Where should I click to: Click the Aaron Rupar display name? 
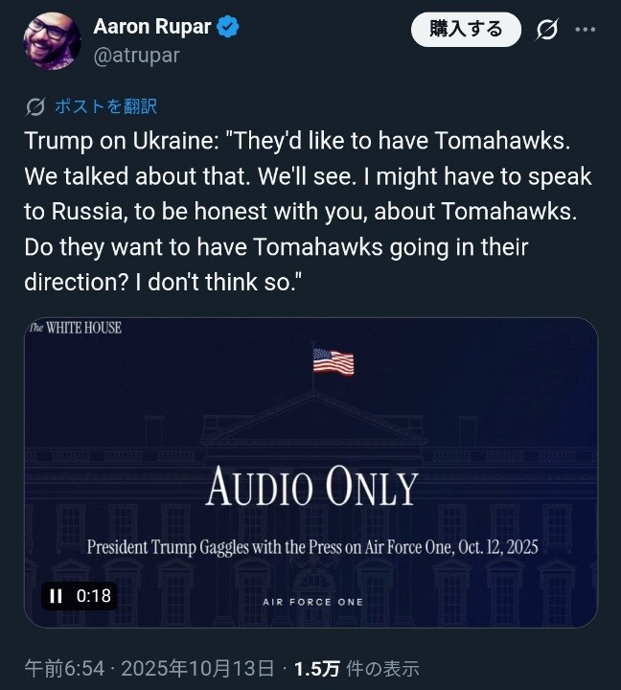[x=150, y=27]
